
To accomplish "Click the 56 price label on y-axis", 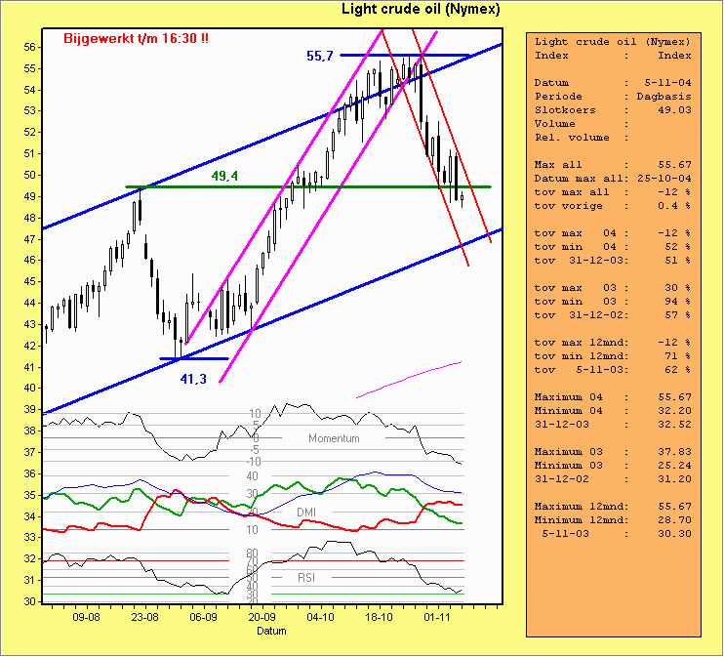I will coord(30,47).
